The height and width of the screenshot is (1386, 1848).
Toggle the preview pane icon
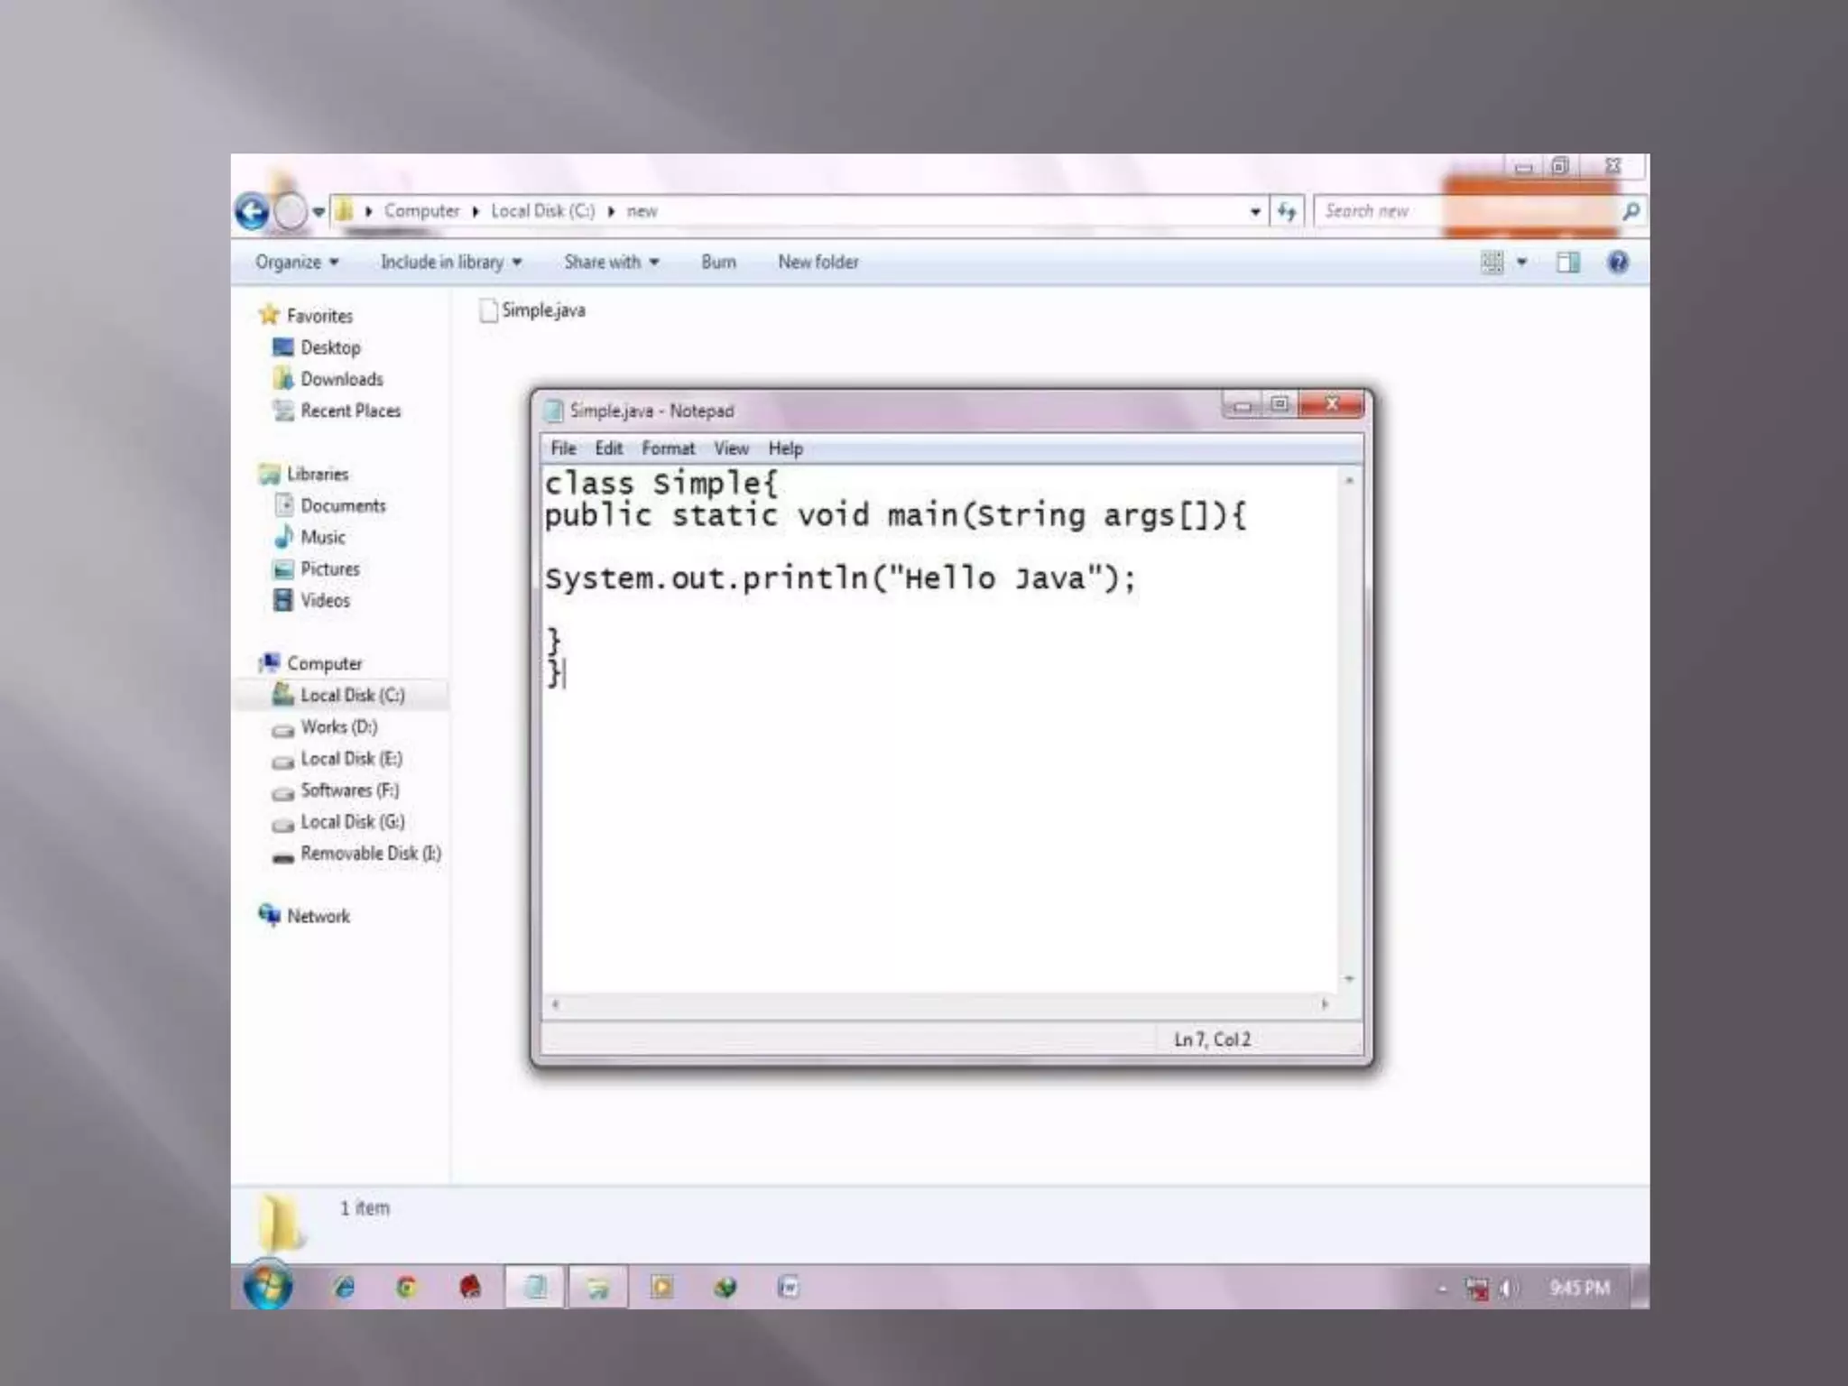coord(1568,263)
